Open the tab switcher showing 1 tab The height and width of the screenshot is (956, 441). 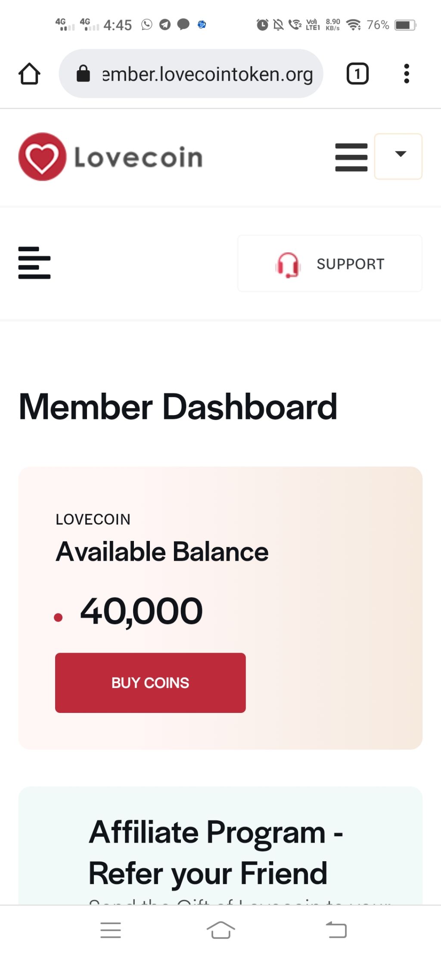point(357,74)
